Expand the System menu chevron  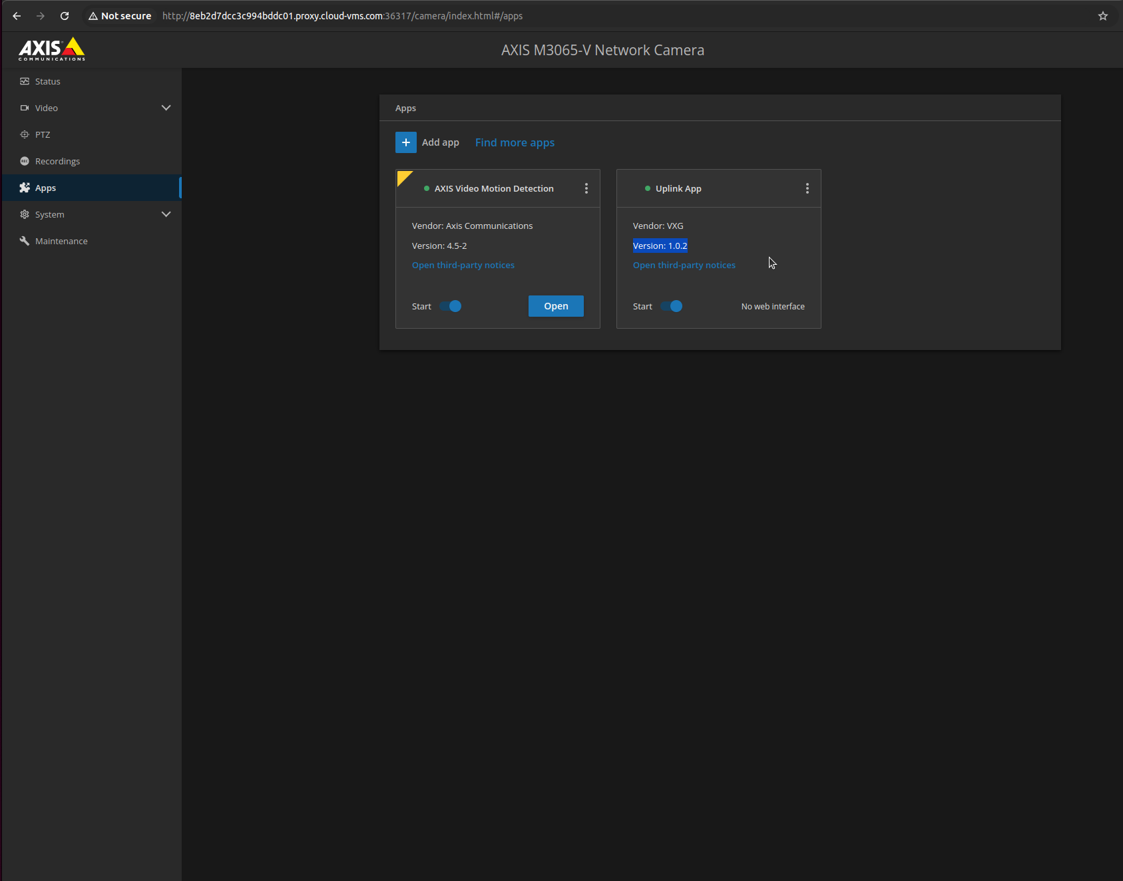(166, 214)
